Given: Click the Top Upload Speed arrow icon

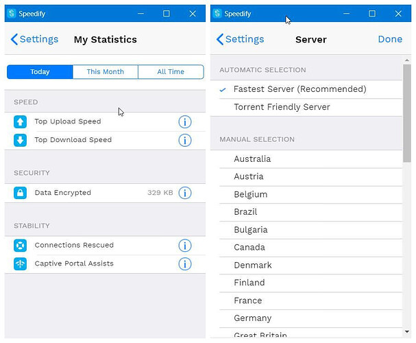Looking at the screenshot, I should (x=20, y=122).
